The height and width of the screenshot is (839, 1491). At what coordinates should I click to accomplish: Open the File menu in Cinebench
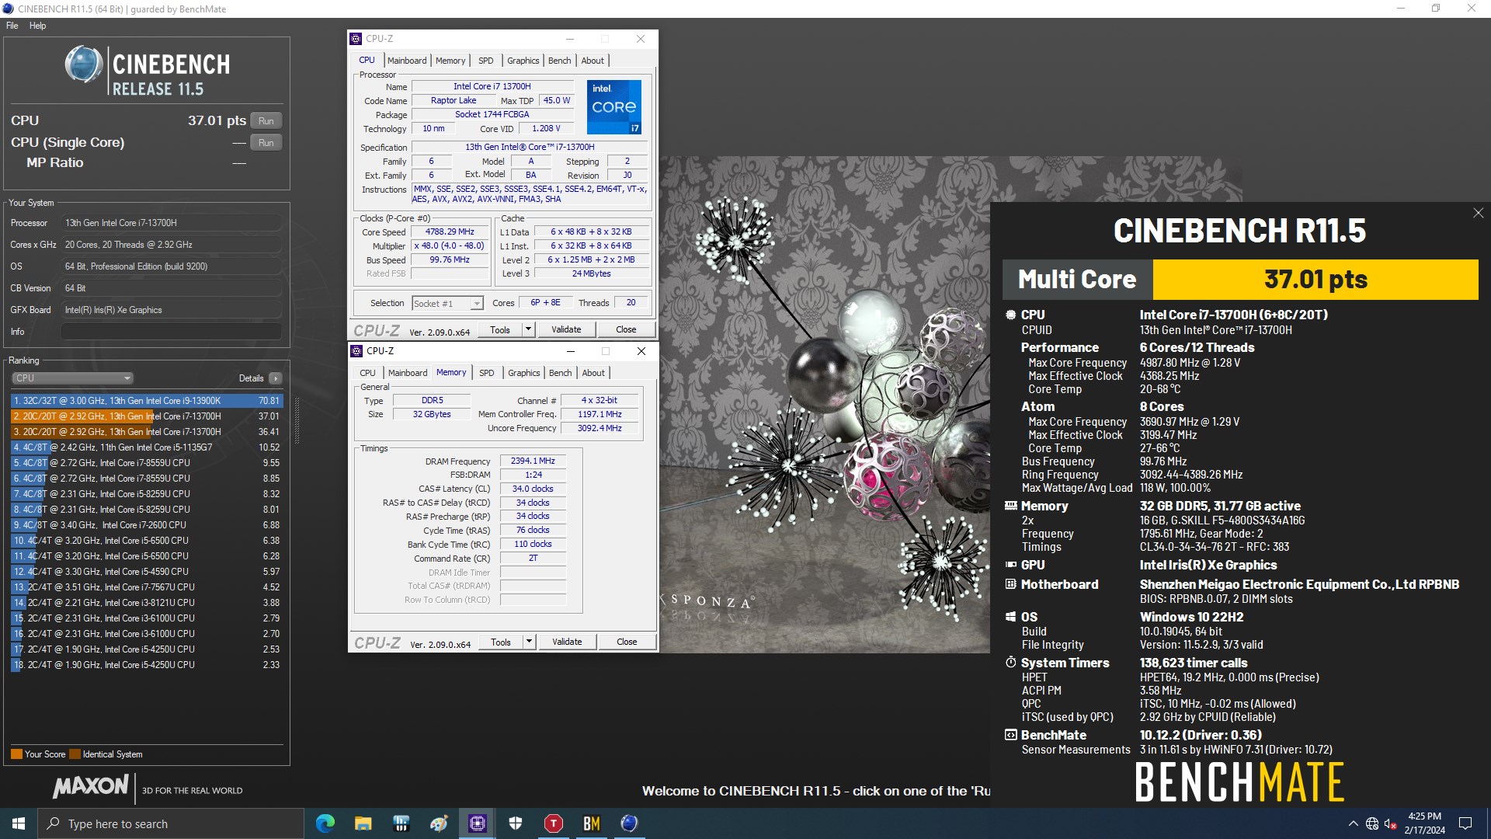12,26
